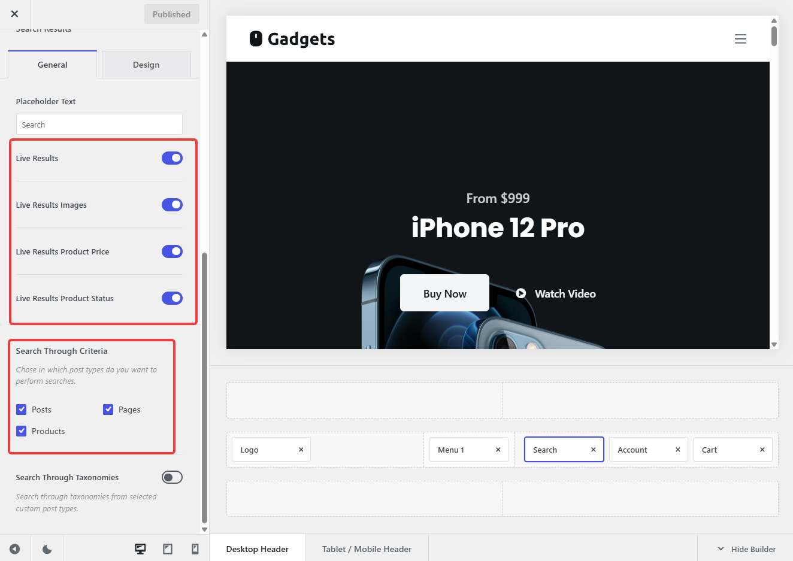Click the Placeholder Text input field
Screen dimensions: 793x561
[x=99, y=125]
